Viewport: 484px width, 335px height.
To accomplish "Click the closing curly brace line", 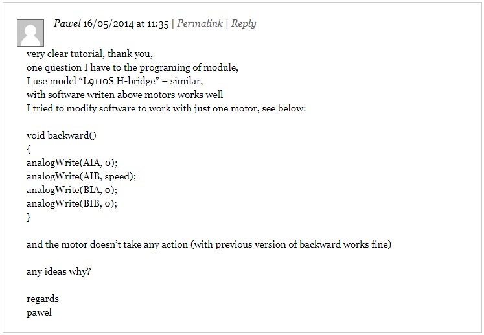I will point(29,217).
